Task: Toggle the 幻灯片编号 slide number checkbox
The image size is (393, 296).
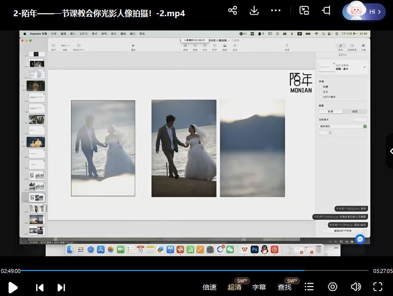Action: click(x=320, y=97)
